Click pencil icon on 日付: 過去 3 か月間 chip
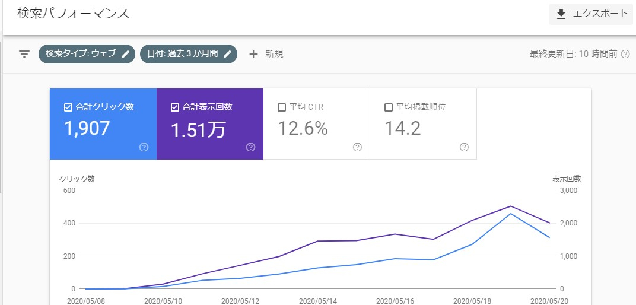Screen dimensions: 636x305 (x=227, y=54)
